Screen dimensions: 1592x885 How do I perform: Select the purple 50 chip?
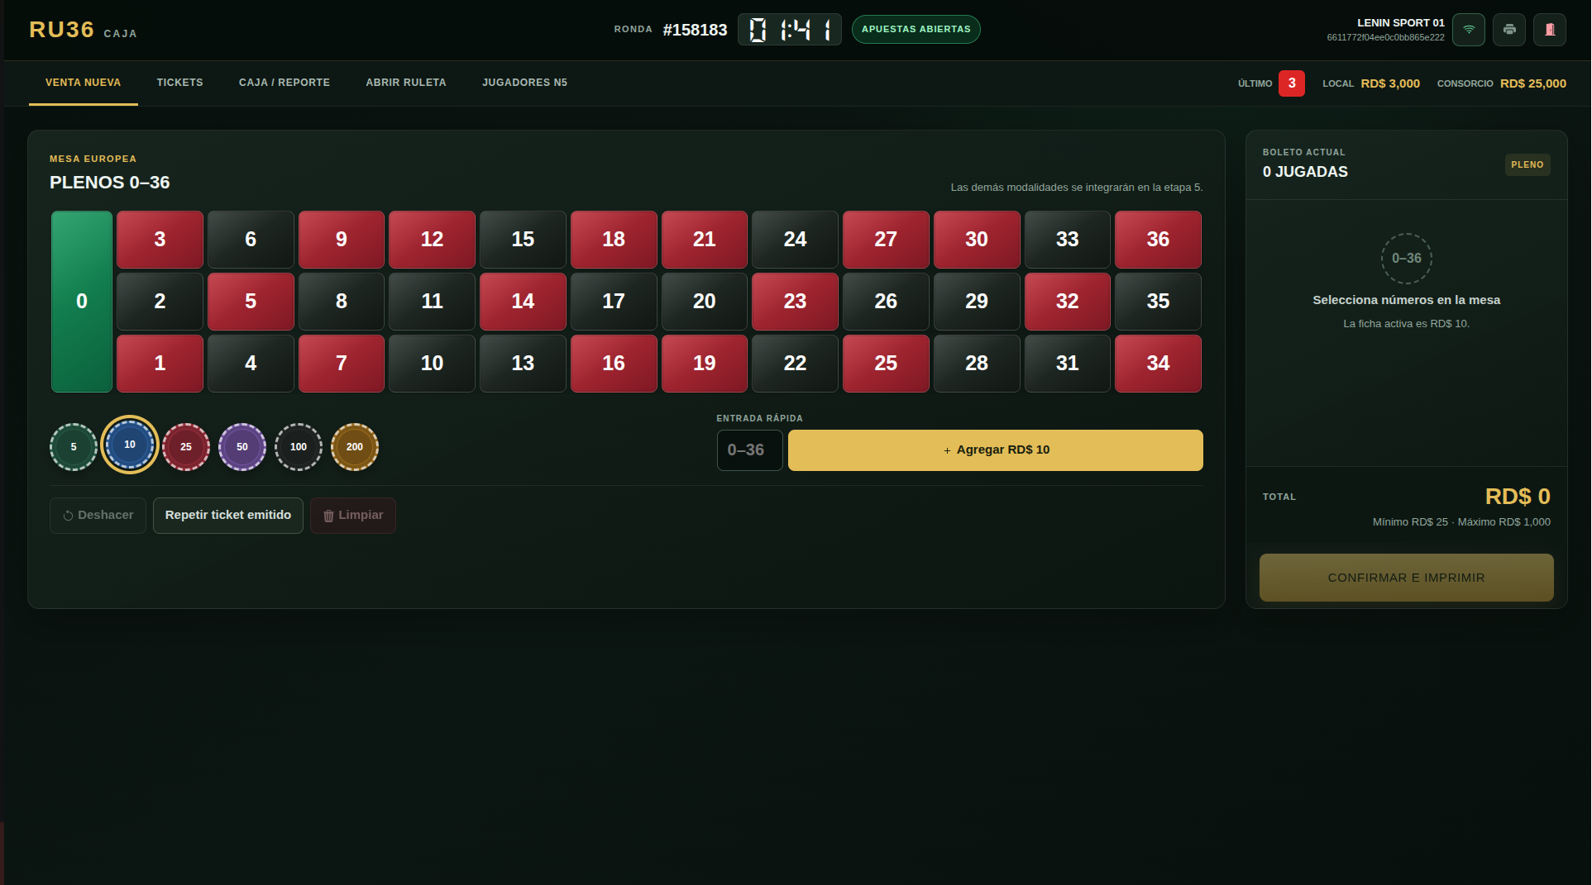click(242, 447)
